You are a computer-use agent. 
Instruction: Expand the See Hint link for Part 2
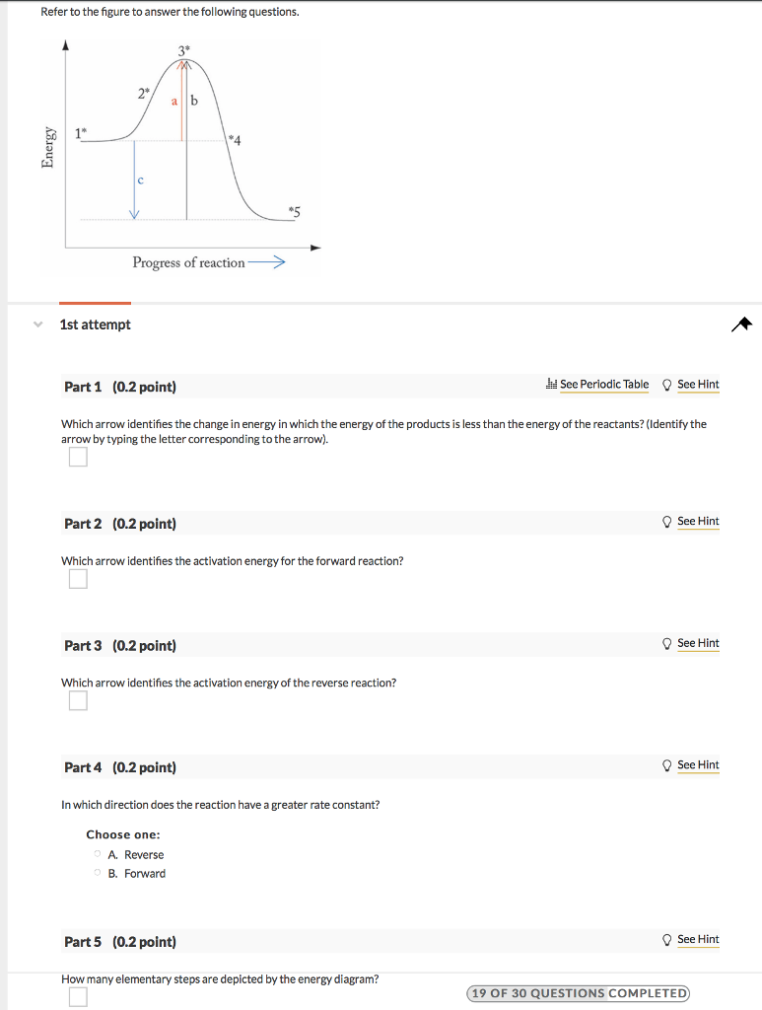point(698,522)
